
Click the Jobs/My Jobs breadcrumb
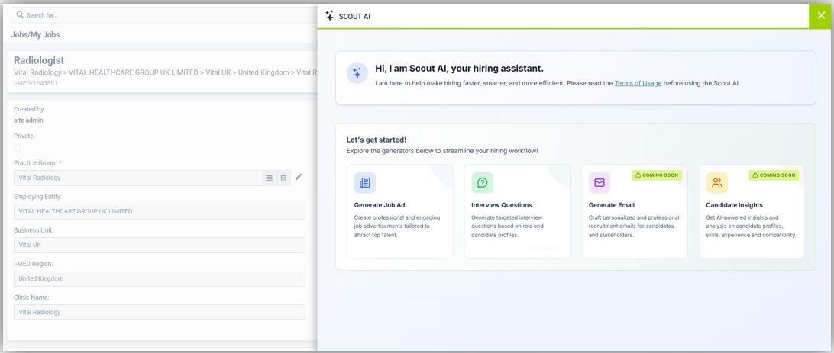[35, 35]
